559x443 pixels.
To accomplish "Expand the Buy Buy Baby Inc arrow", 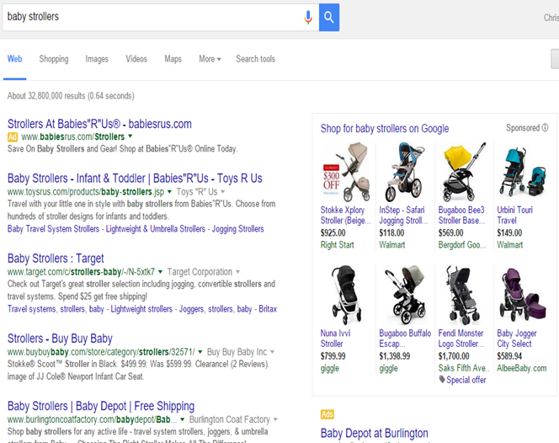I will [273, 352].
